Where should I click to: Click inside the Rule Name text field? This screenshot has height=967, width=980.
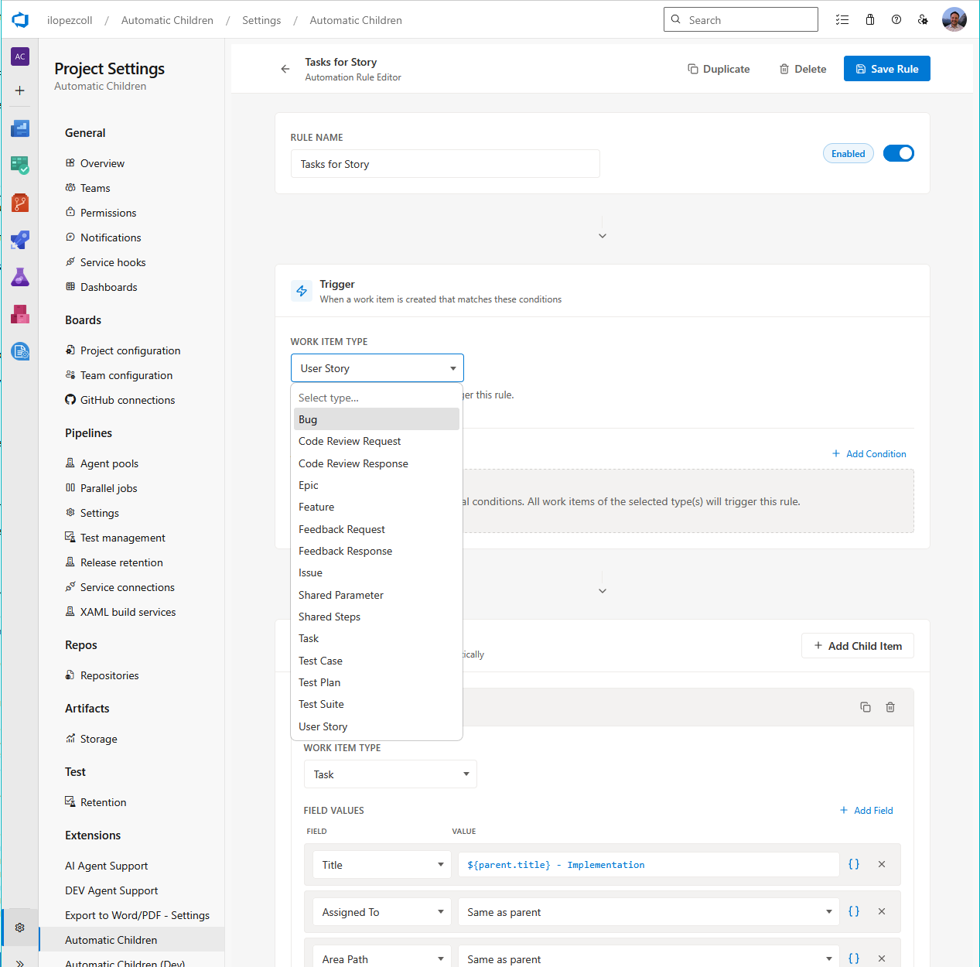(445, 163)
